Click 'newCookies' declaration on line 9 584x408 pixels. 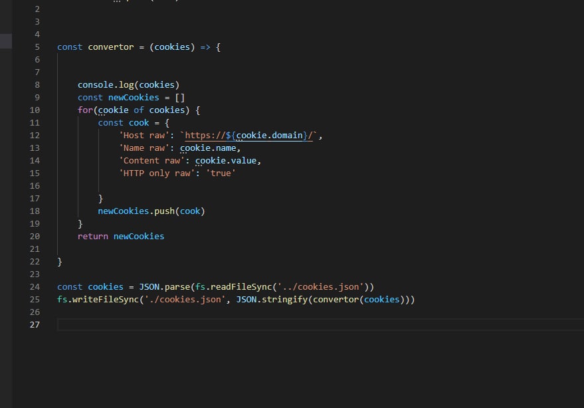(x=134, y=98)
